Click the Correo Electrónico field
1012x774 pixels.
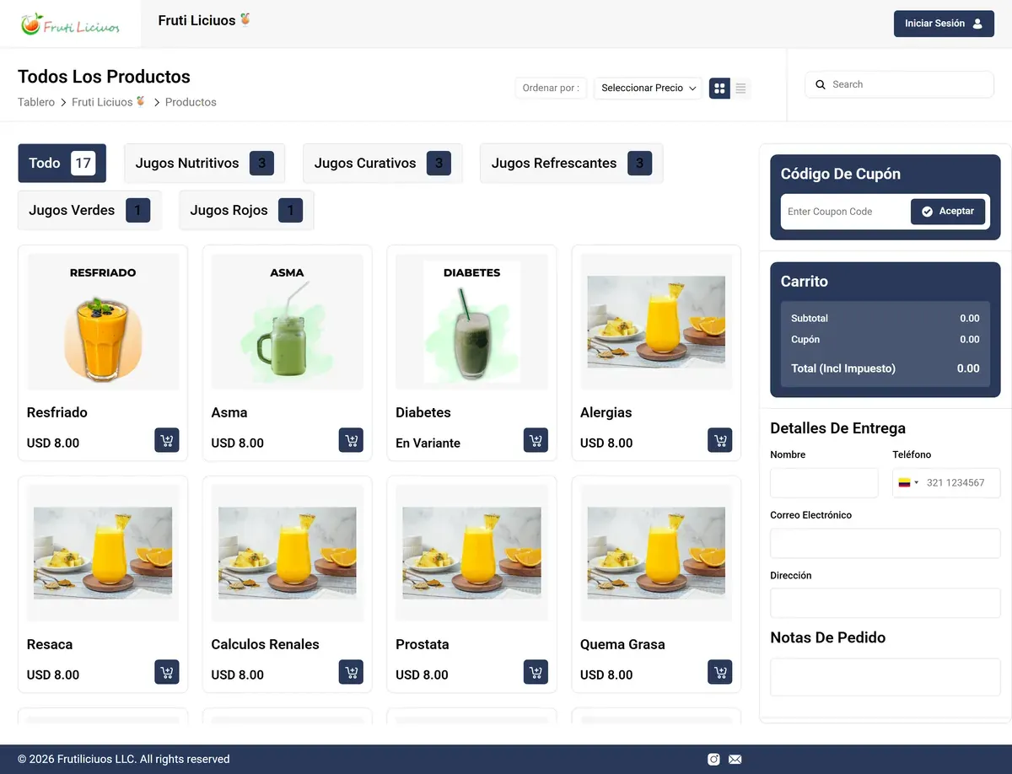885,544
